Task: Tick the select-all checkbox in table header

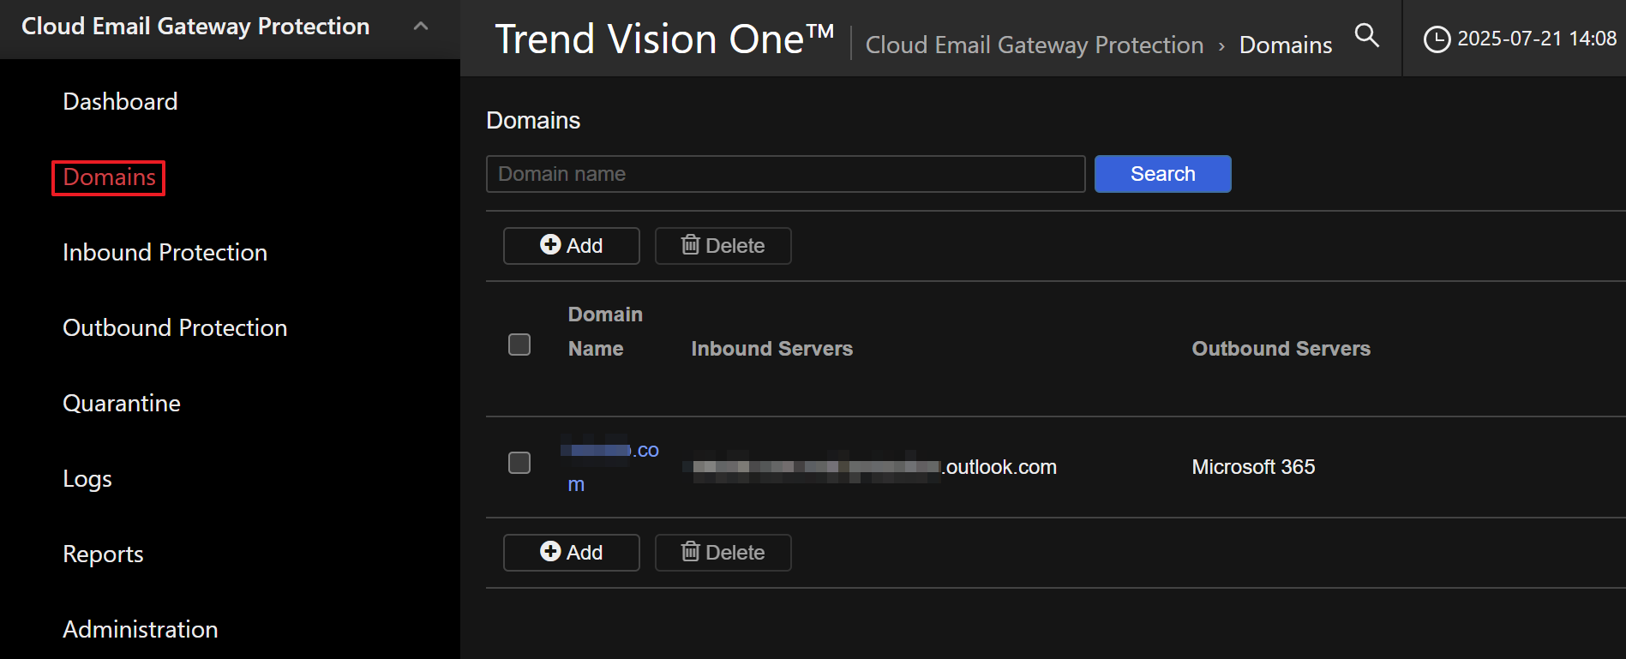Action: pyautogui.click(x=519, y=344)
